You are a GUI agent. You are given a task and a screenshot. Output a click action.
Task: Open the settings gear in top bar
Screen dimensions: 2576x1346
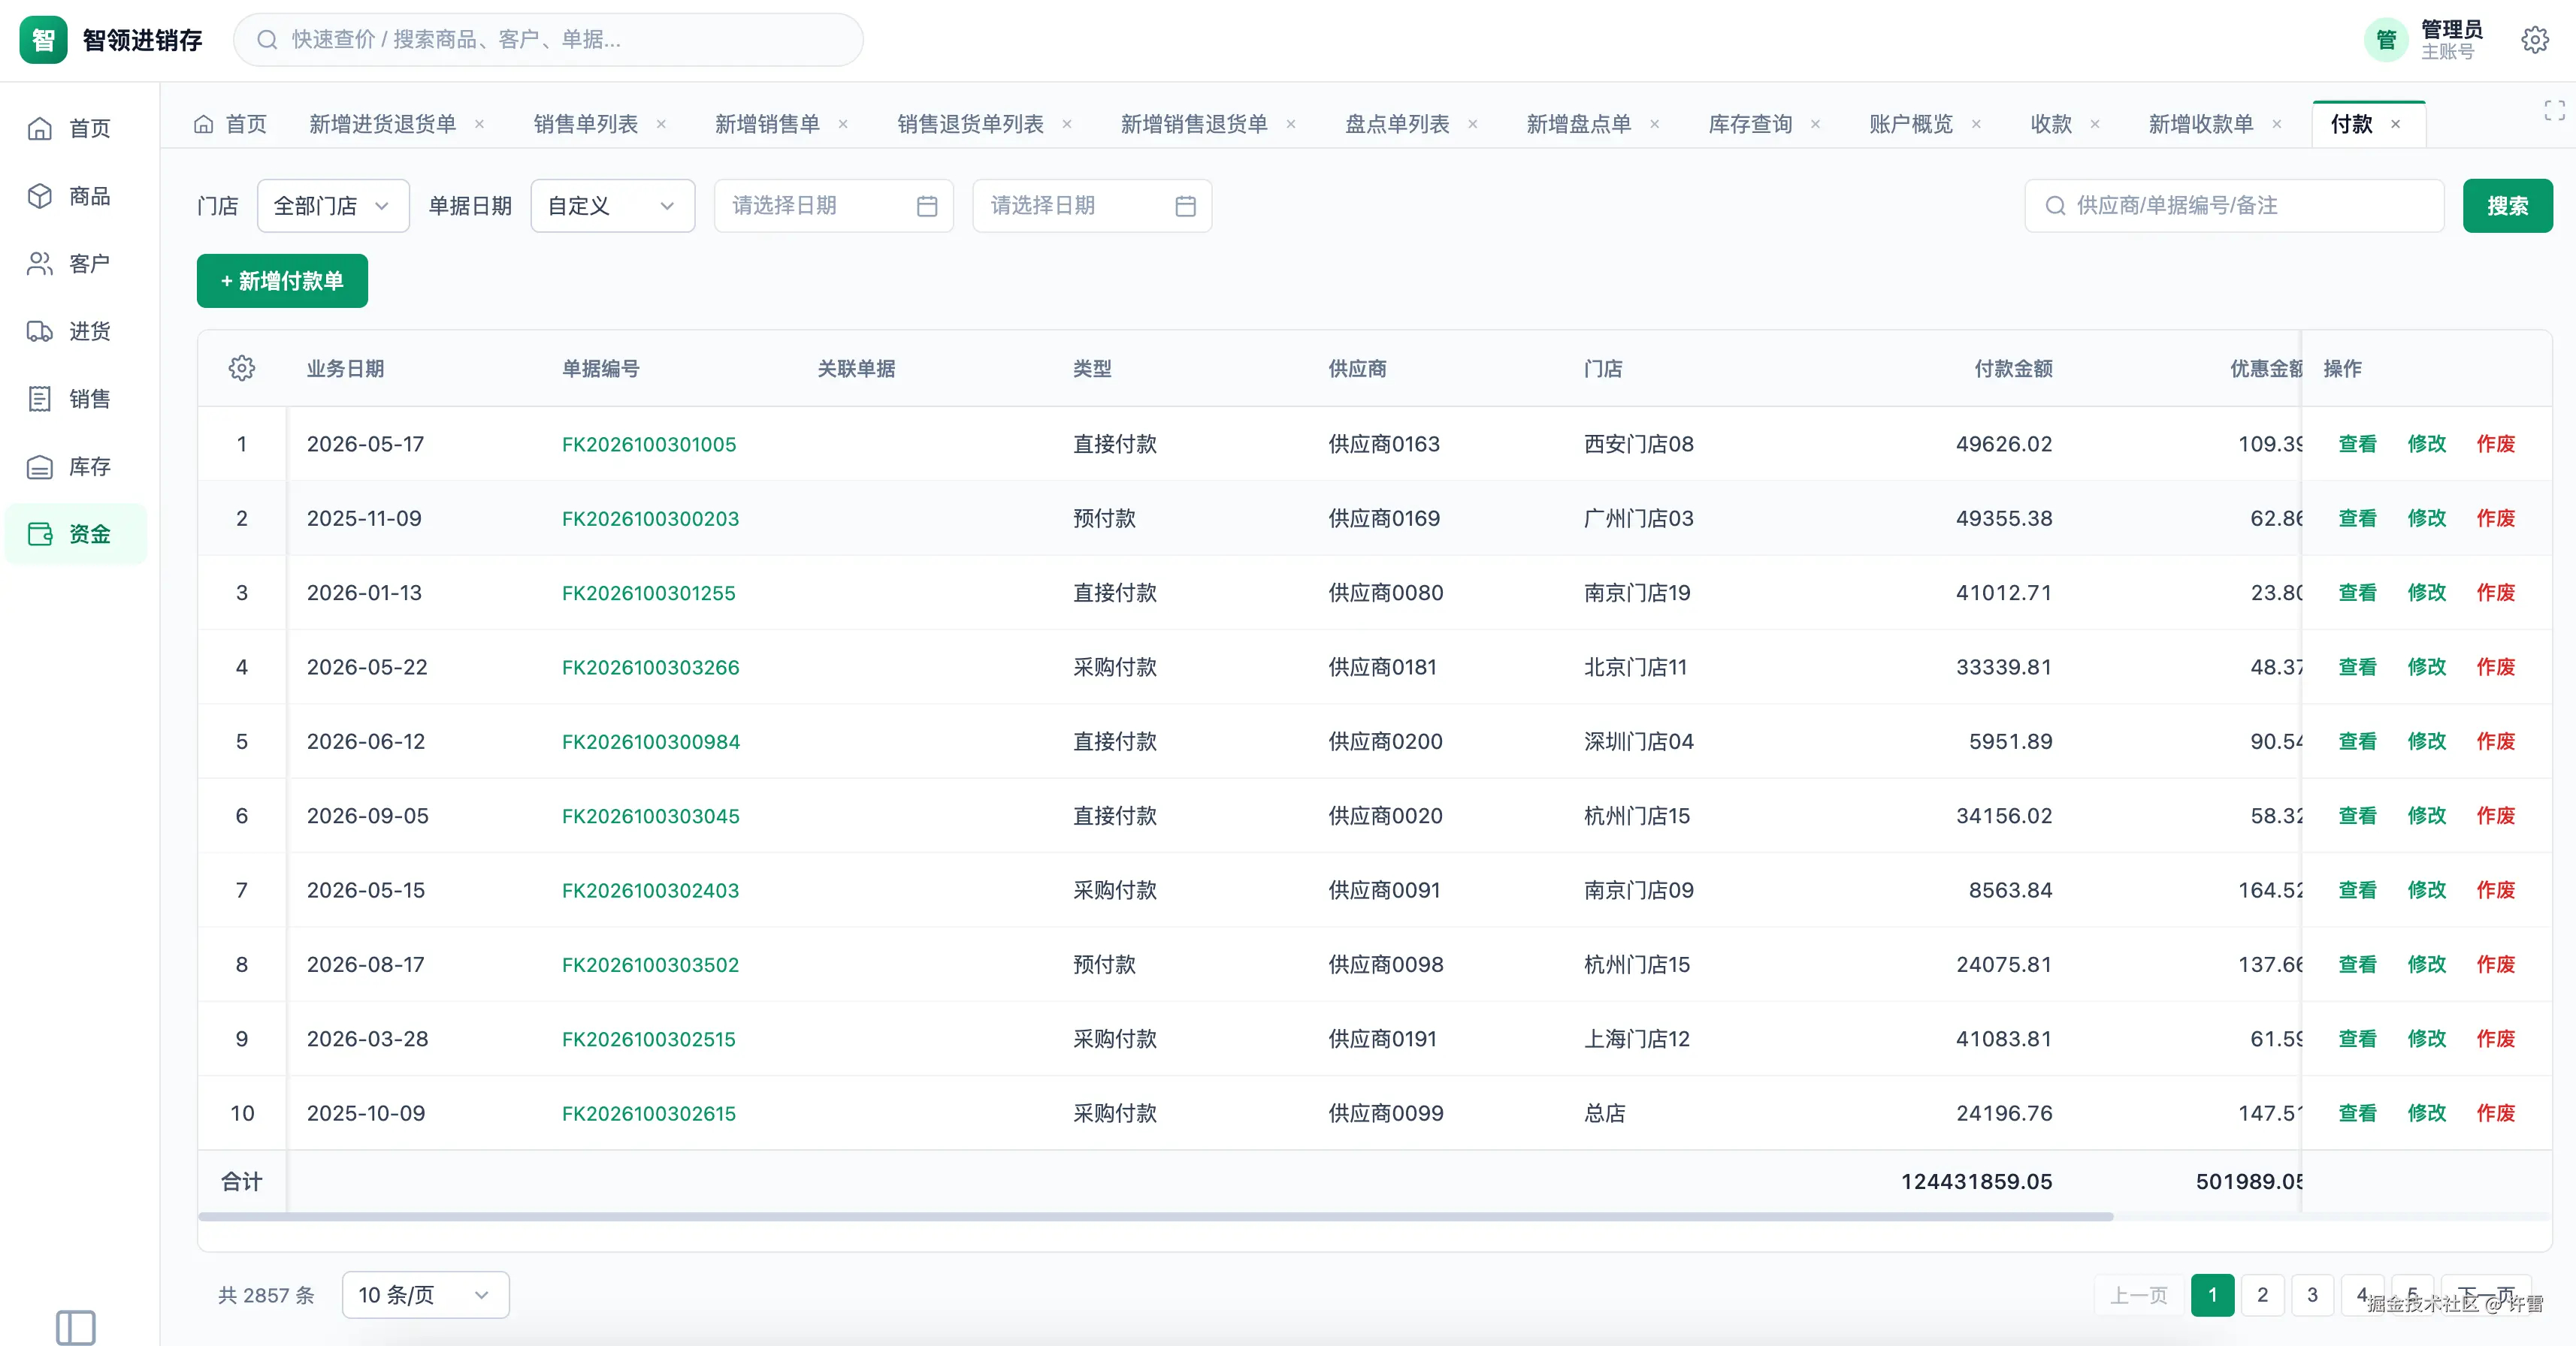point(2534,40)
